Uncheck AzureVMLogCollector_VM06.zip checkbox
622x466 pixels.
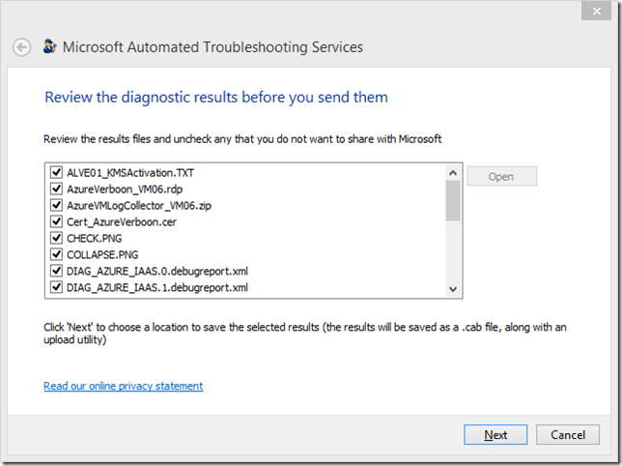[56, 205]
